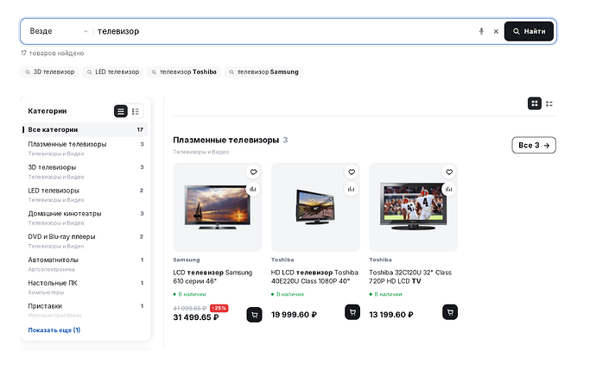Open DVD и Blu-ray плееры category
The width and height of the screenshot is (596, 370).
85,241
